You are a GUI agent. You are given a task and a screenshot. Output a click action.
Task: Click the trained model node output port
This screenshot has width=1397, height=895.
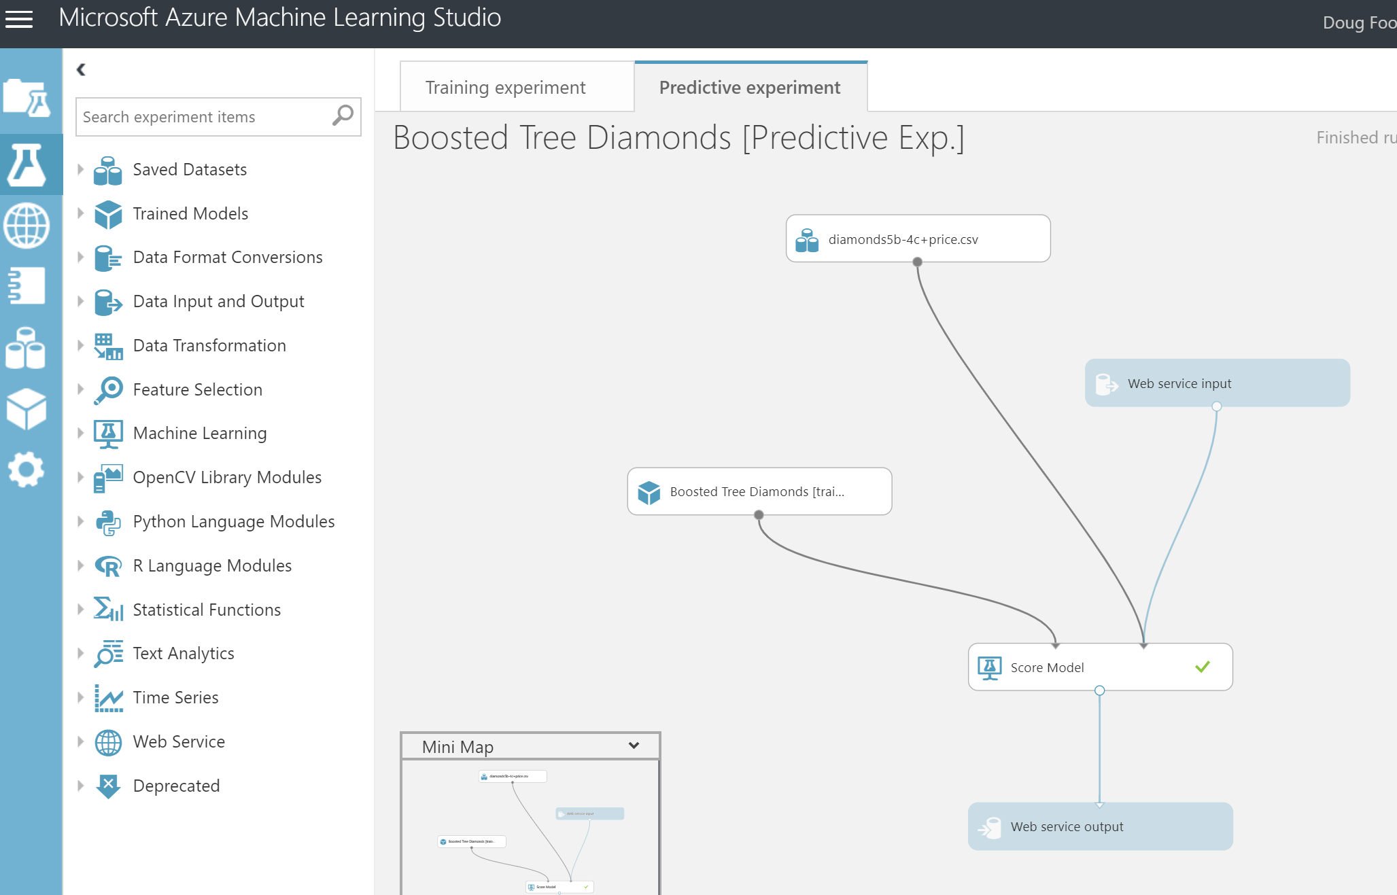(759, 515)
